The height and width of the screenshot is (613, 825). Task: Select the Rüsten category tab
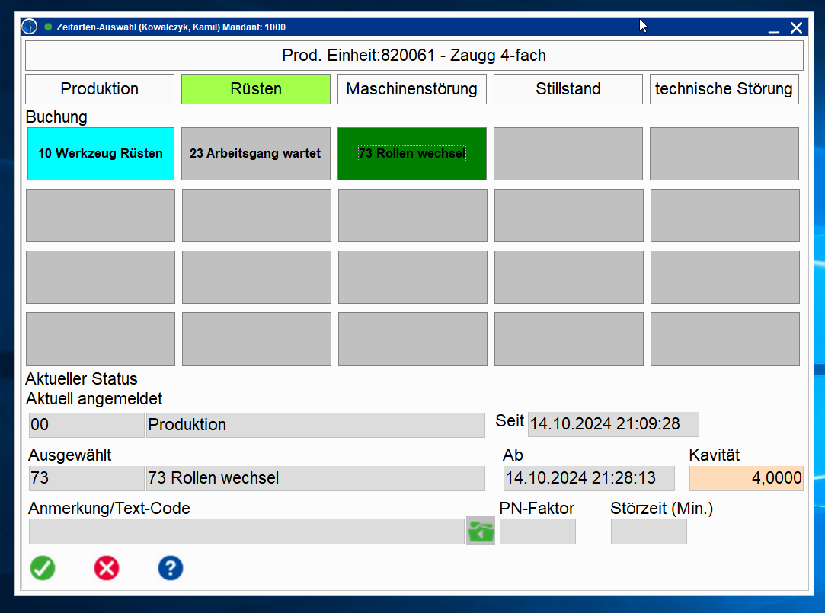[x=256, y=89]
